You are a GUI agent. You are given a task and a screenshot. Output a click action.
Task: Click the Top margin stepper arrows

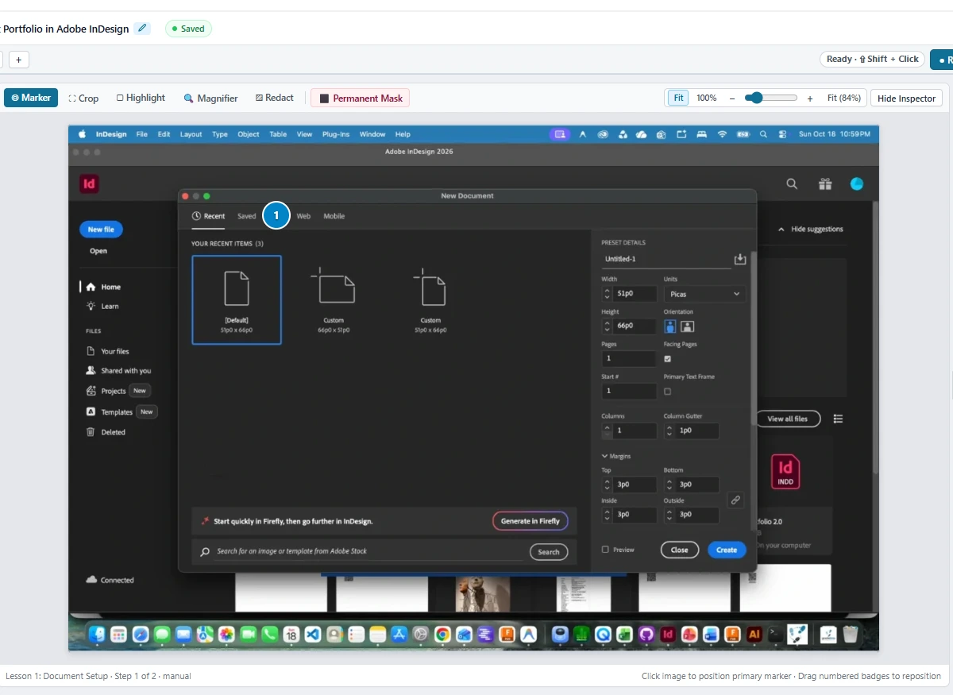click(x=608, y=485)
